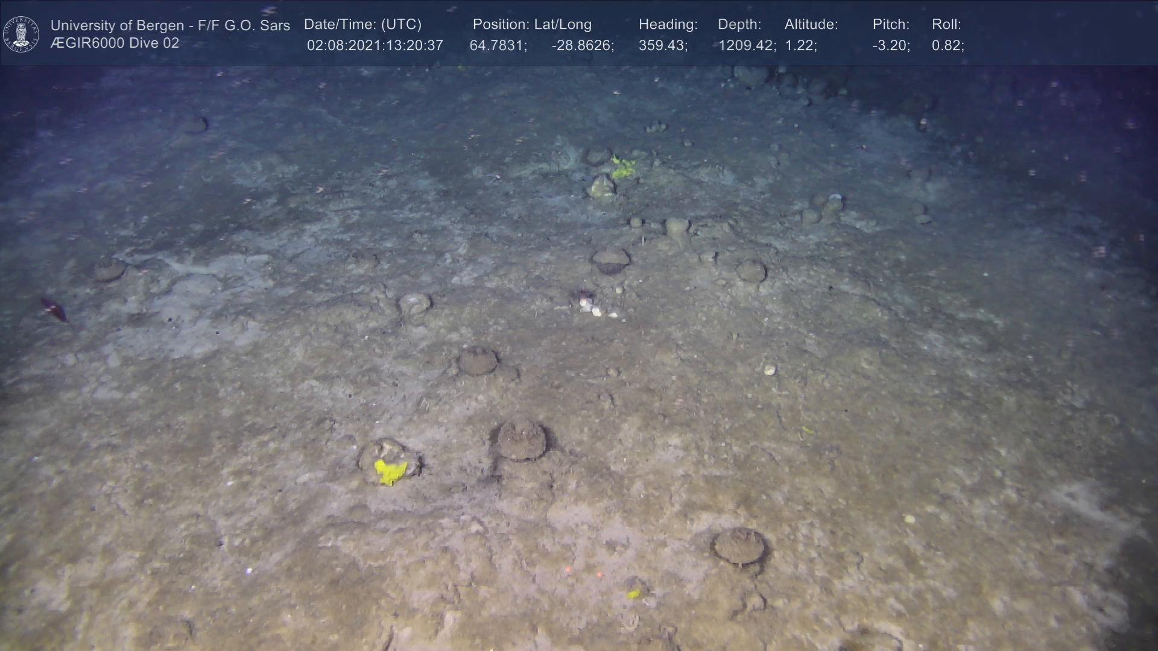Click the longitude value -28.8626
Viewport: 1158px width, 651px height.
click(582, 46)
